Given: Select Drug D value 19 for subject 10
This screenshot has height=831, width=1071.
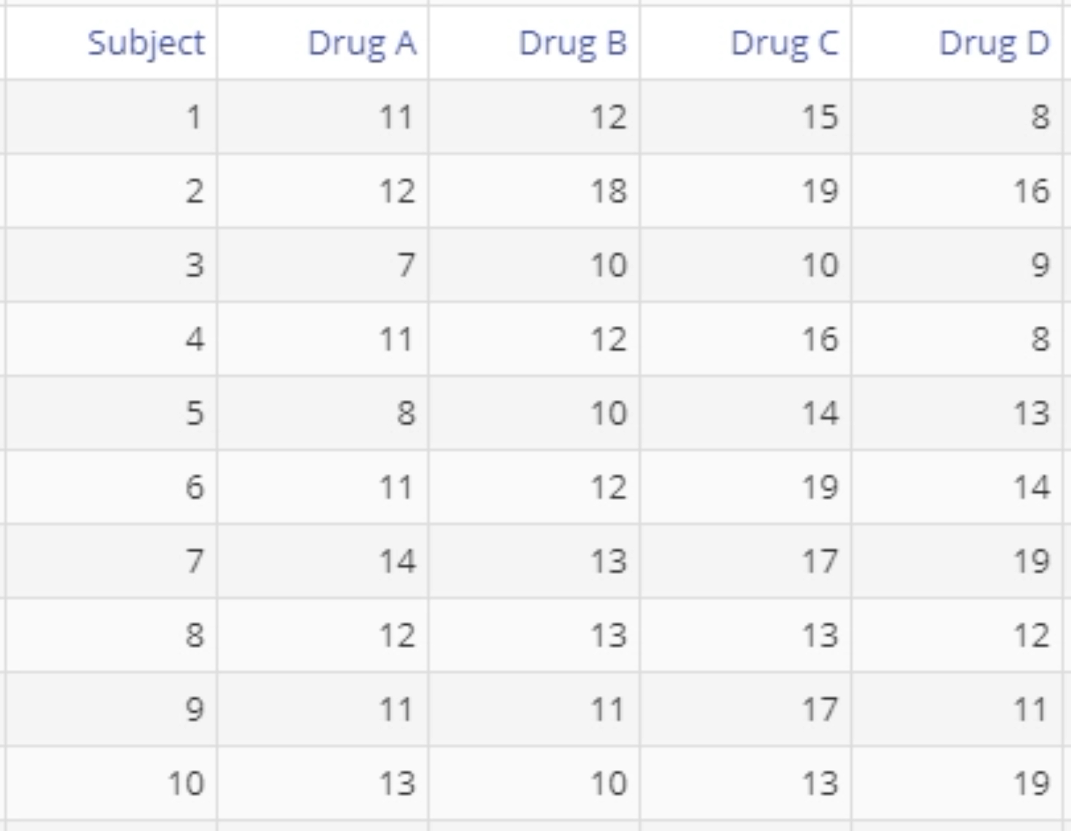Looking at the screenshot, I should [x=957, y=784].
